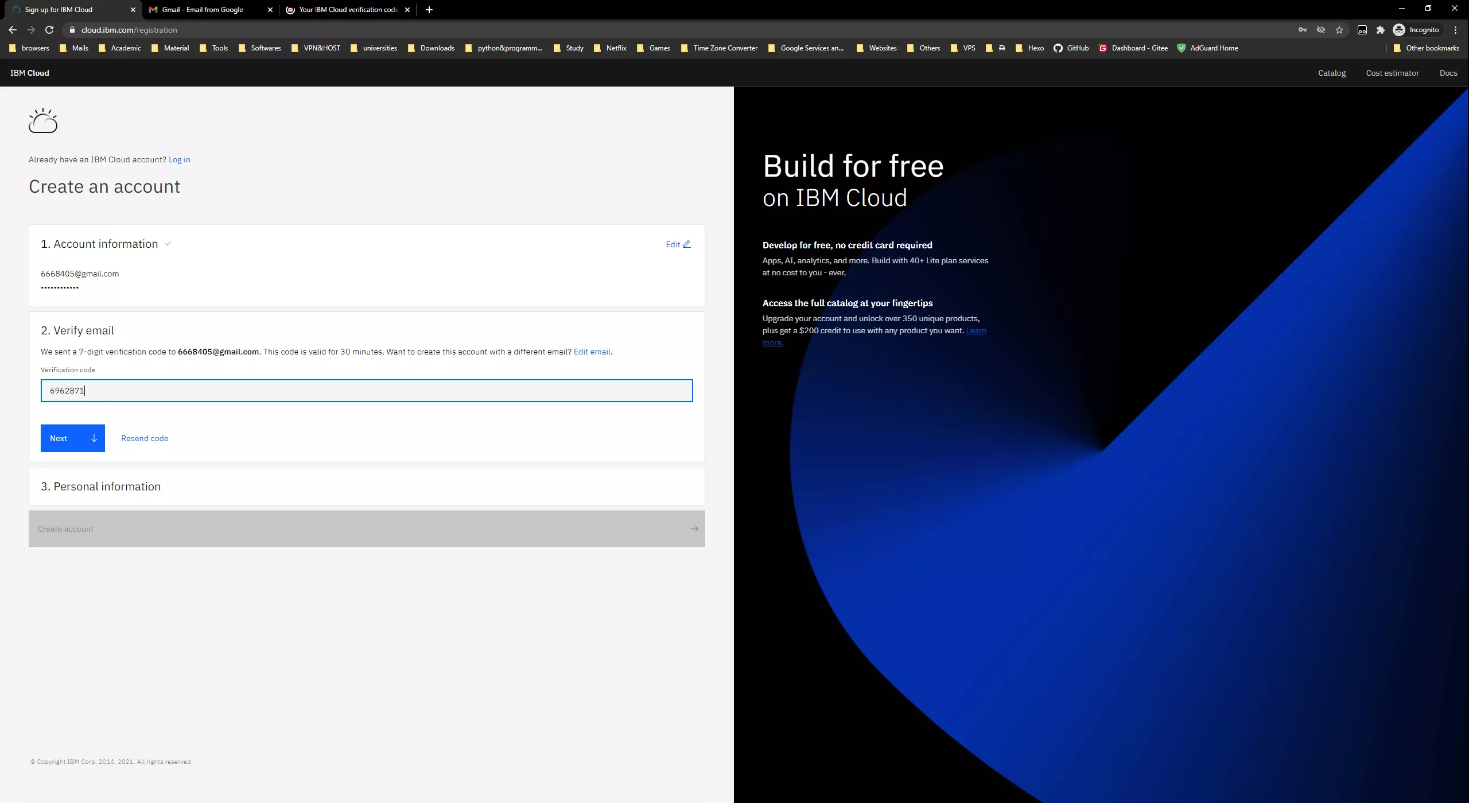Open the AdGuard Home bookmark
Image resolution: width=1469 pixels, height=803 pixels.
[x=1208, y=48]
